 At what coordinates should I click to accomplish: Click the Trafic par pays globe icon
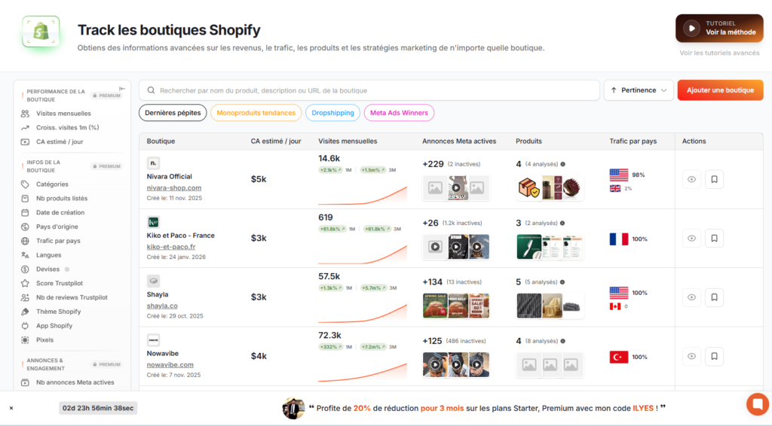[x=25, y=241]
